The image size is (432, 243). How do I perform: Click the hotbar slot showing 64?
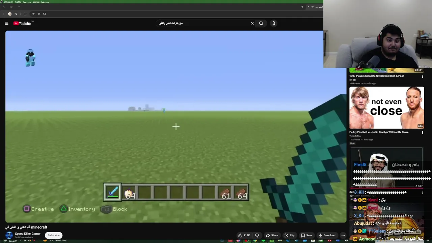241,193
